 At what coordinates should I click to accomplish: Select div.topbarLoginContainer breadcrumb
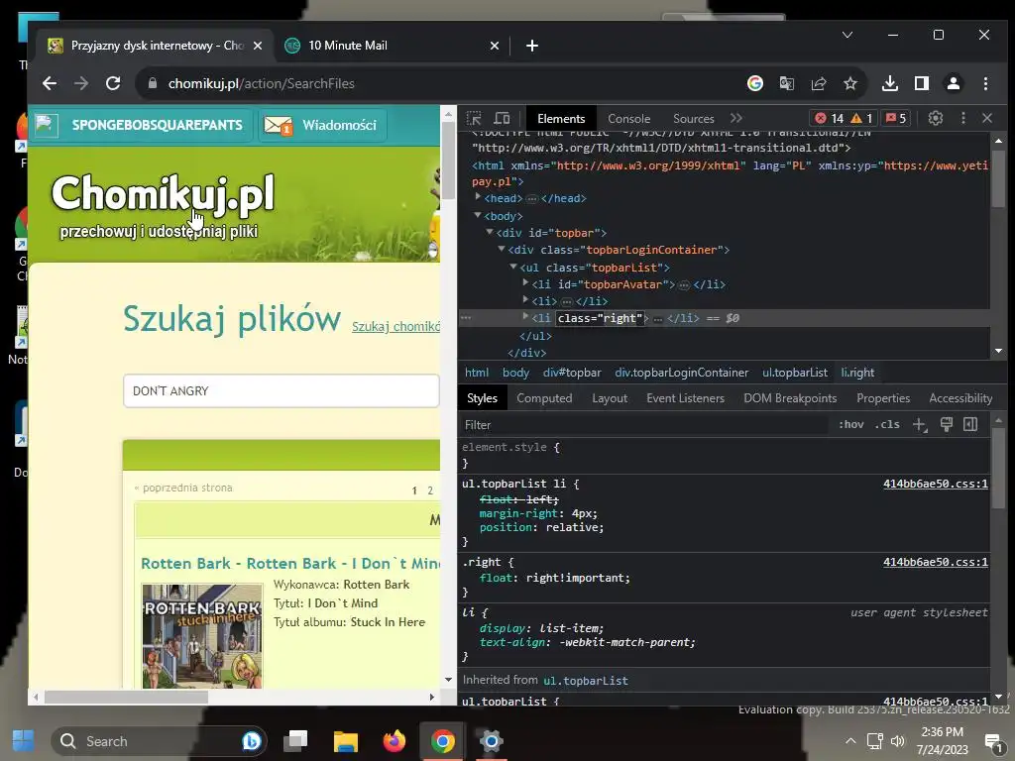(682, 373)
